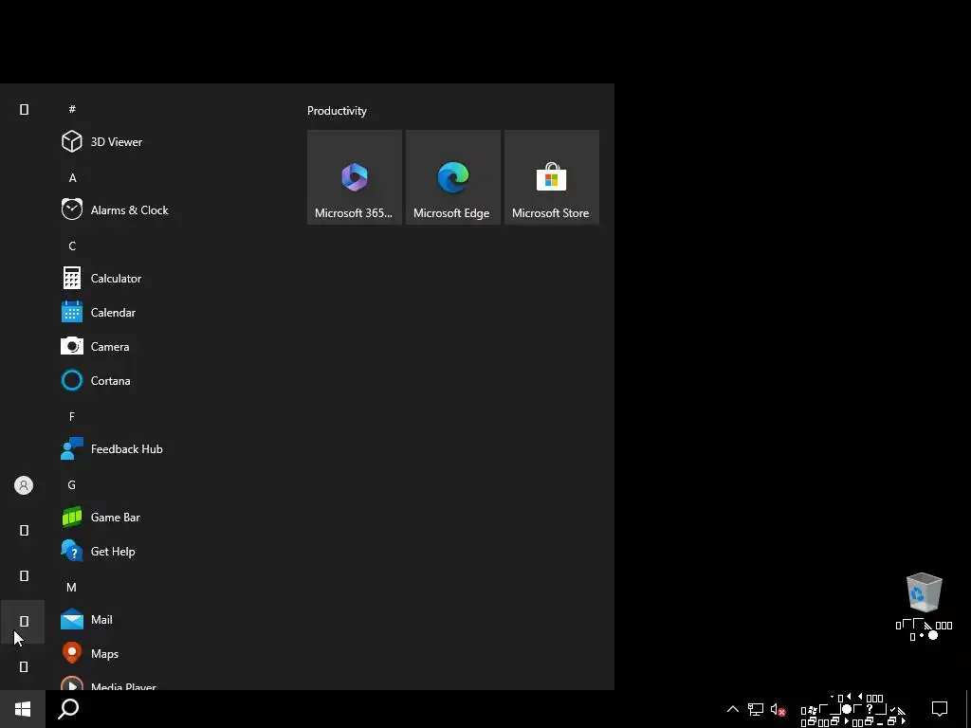Open the Microsoft Store tile
The width and height of the screenshot is (971, 728).
tap(551, 177)
